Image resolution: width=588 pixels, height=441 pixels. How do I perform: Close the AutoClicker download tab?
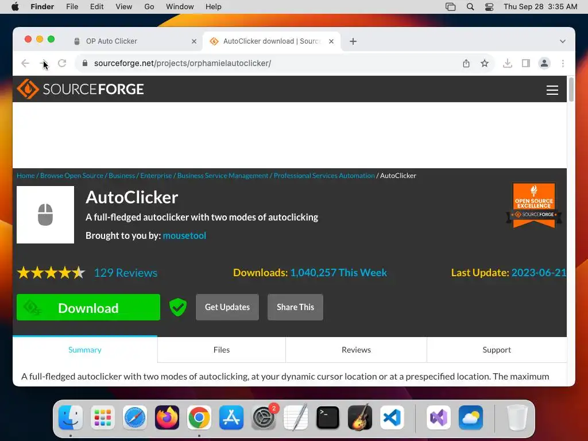(x=331, y=41)
